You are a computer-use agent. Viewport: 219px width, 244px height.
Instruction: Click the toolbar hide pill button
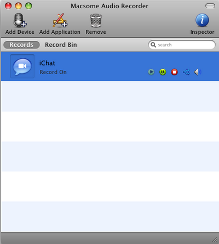(210, 6)
